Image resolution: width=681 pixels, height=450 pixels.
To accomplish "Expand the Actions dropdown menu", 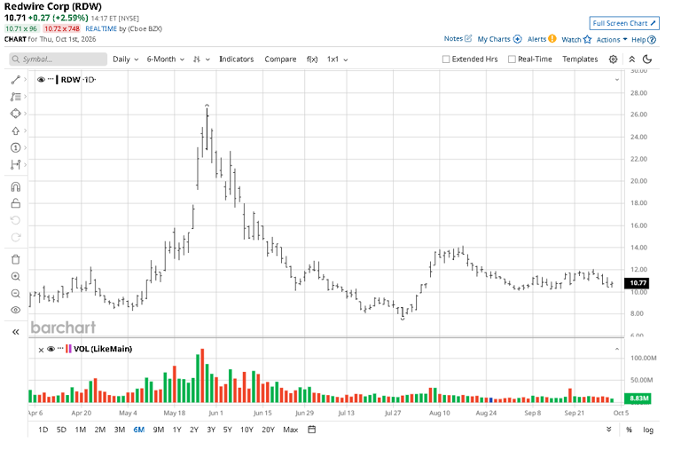I will [x=612, y=40].
